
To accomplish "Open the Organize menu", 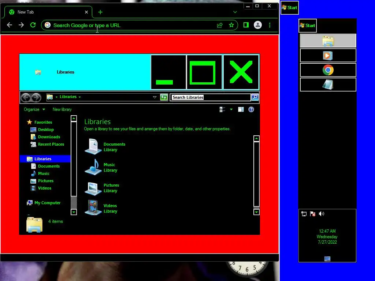I will click(x=34, y=109).
